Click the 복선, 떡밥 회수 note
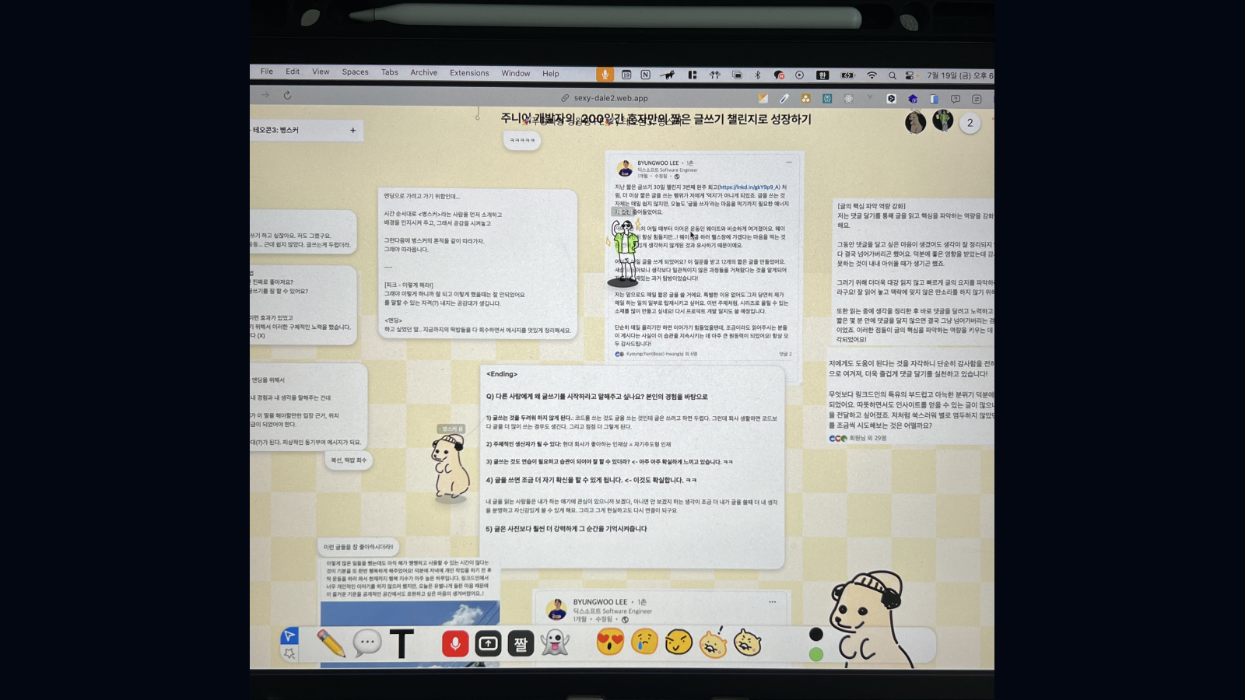The image size is (1245, 700). point(348,460)
